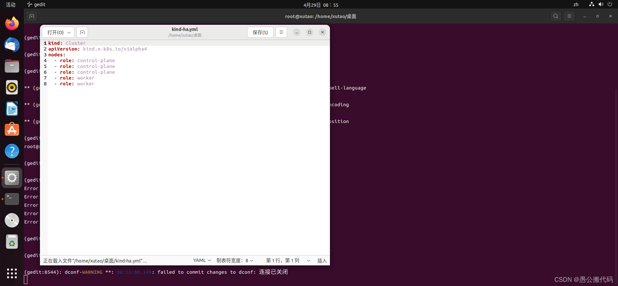Close the terminal window
The width and height of the screenshot is (618, 286).
point(611,16)
